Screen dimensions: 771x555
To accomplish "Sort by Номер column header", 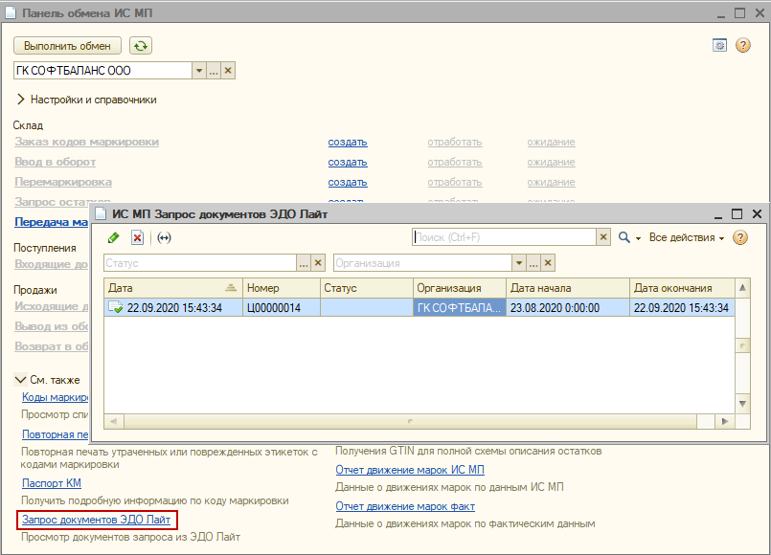I will pyautogui.click(x=282, y=288).
